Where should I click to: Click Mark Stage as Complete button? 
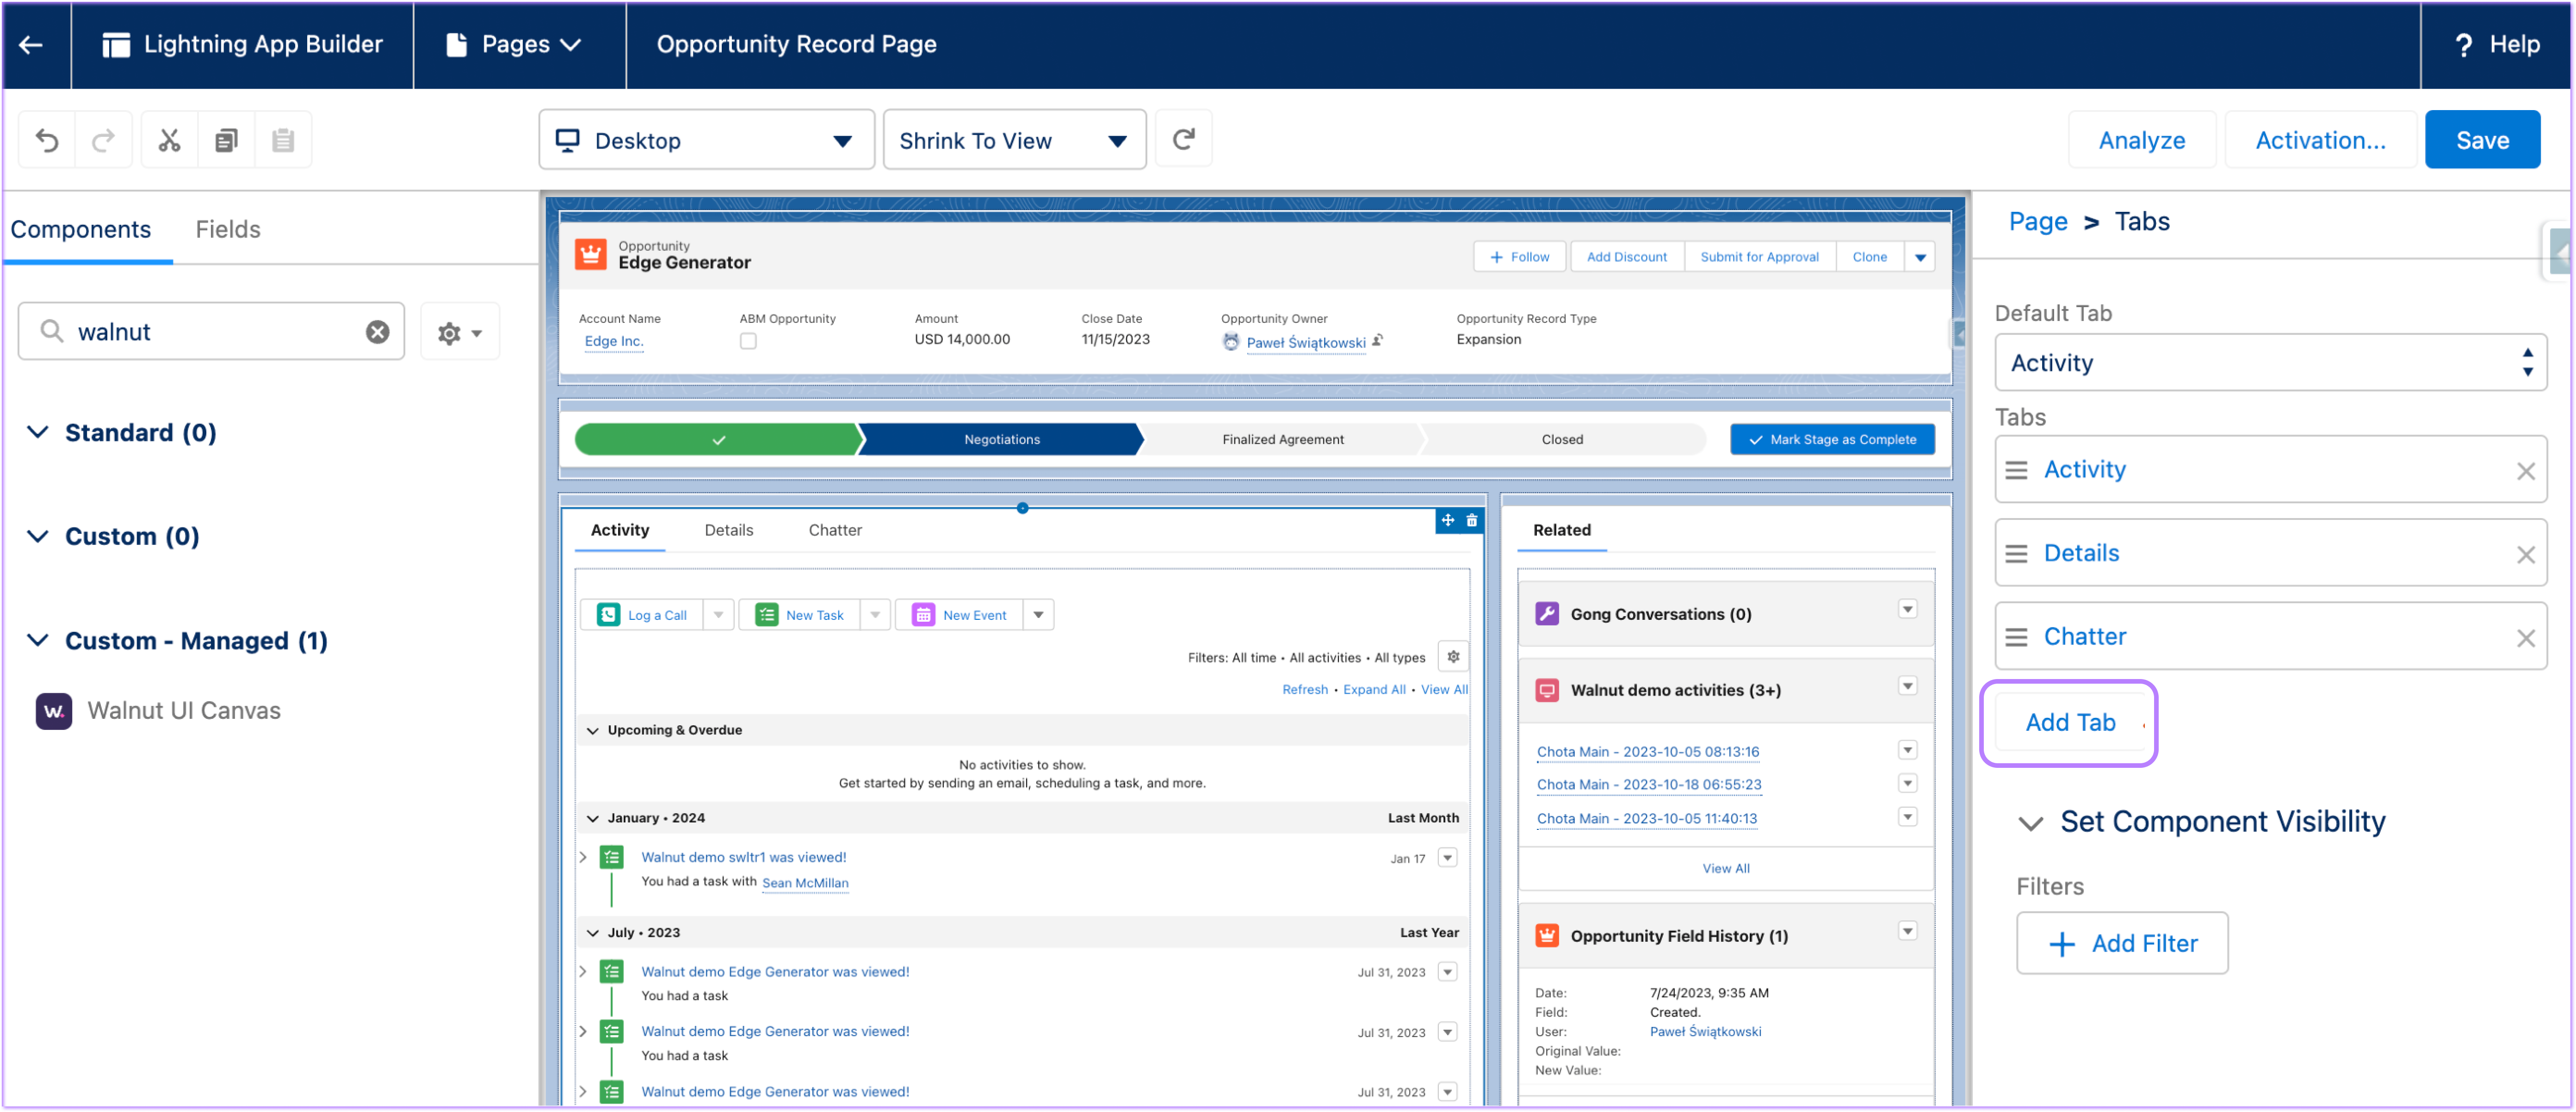click(x=1832, y=440)
